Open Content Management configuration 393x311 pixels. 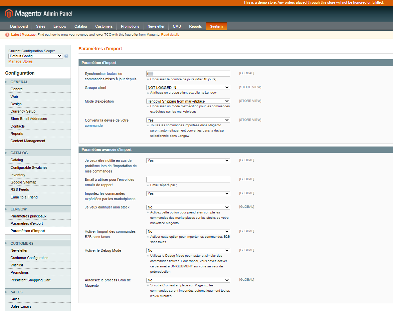click(x=38, y=141)
